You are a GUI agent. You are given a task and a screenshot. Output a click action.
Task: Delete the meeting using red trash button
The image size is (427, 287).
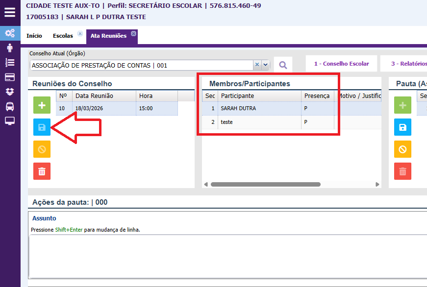(42, 171)
